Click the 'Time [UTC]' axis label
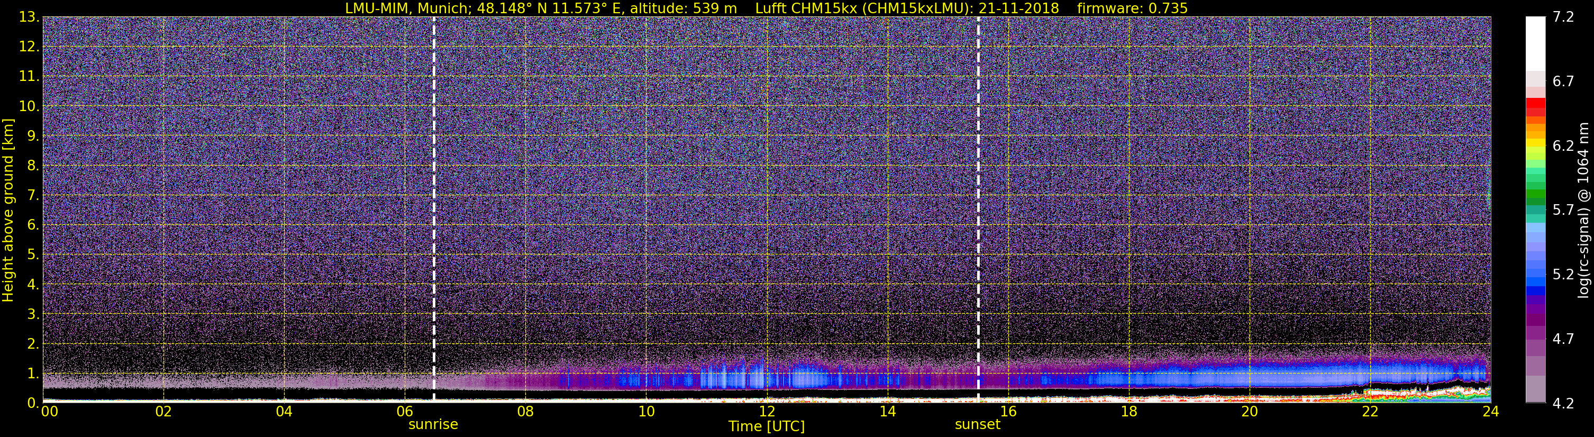This screenshot has height=437, width=1594. pos(767,426)
